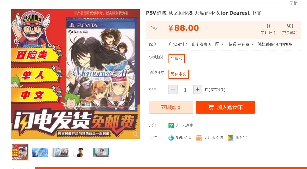Viewport: 307px width, 169px height.
Task: Select the 特典版 game version option
Action: 176,59
